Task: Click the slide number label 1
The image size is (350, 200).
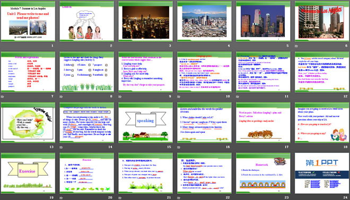Action: tap(52, 46)
